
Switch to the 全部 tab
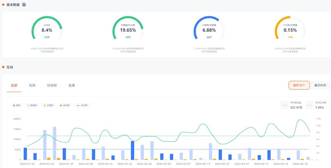14,86
